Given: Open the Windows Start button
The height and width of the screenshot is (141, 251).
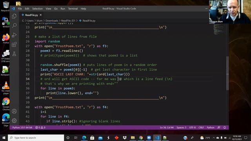Looking at the screenshot, I should click(x=4, y=137).
